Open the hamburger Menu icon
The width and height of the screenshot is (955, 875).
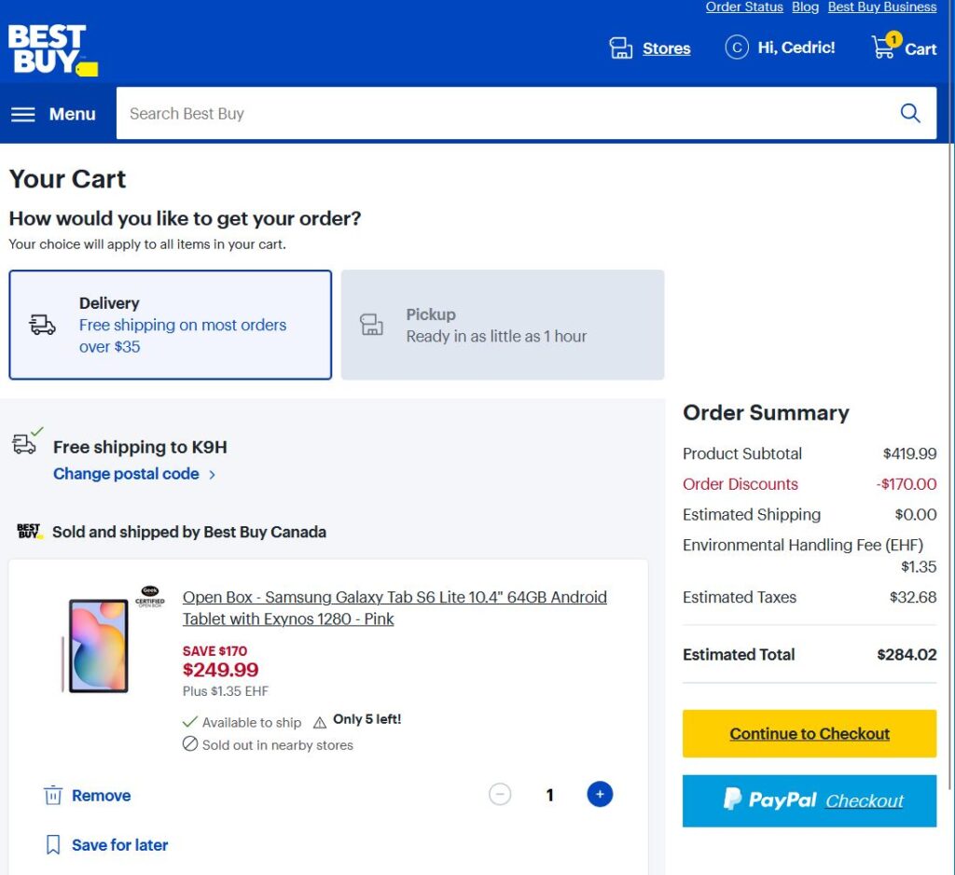click(23, 114)
